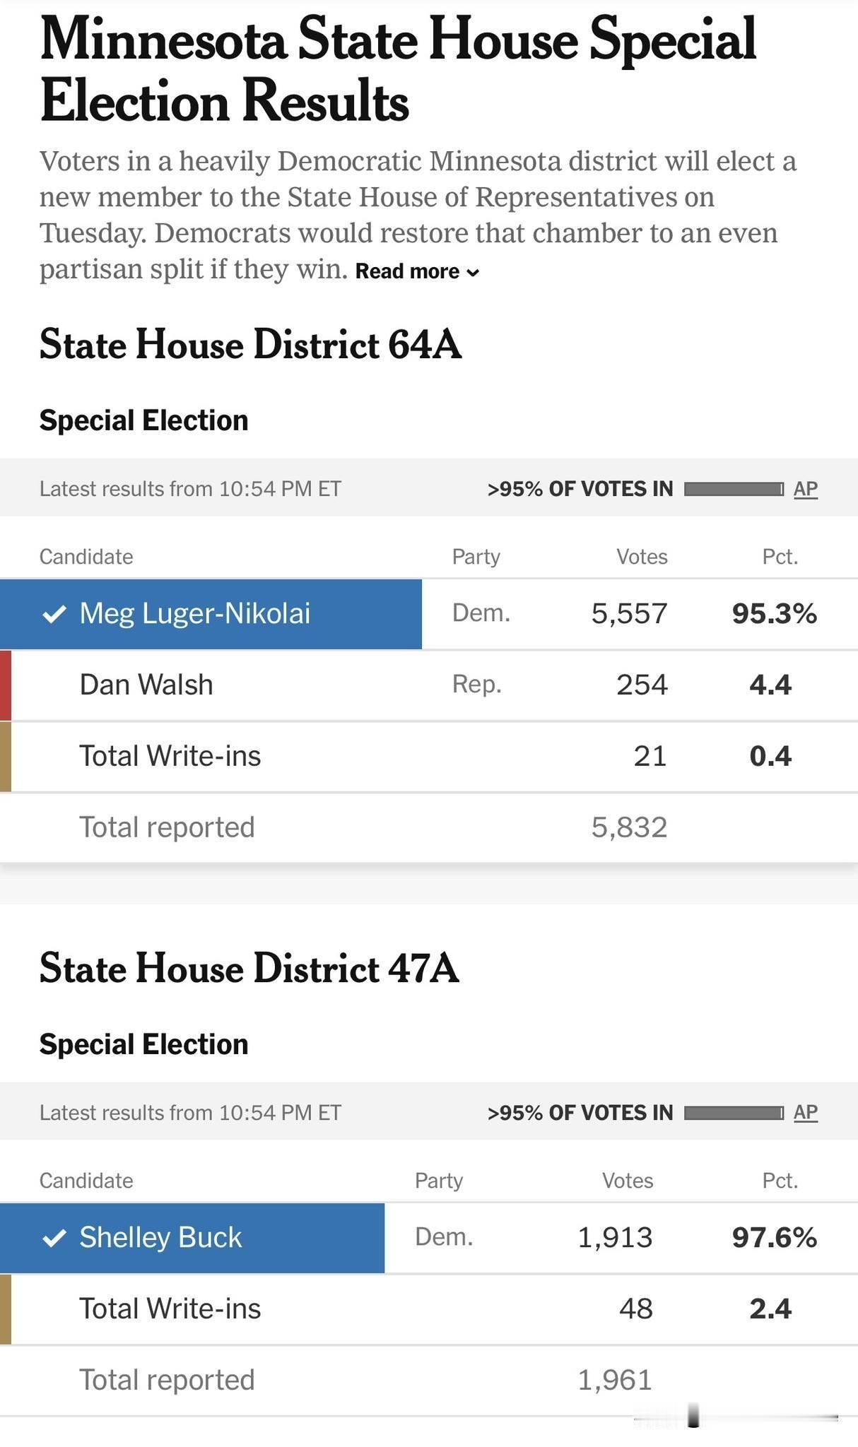858x1447 pixels.
Task: Open the AP link for District 64A
Action: point(805,489)
